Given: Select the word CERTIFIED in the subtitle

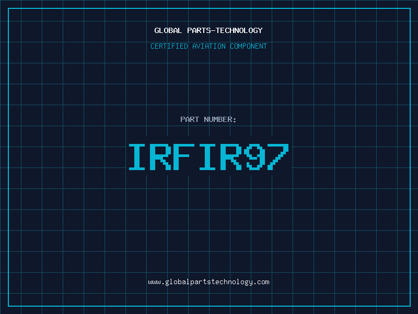Looking at the screenshot, I should pos(170,46).
